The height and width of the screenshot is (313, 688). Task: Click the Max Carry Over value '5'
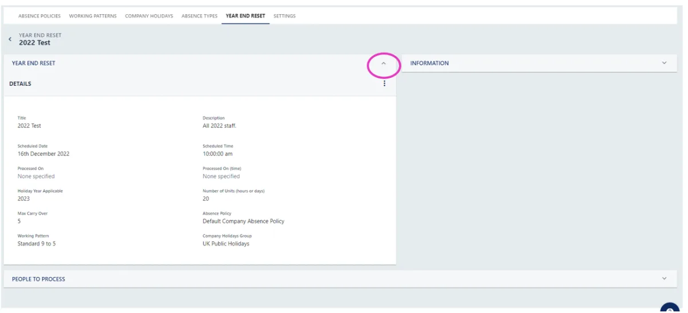tap(19, 221)
